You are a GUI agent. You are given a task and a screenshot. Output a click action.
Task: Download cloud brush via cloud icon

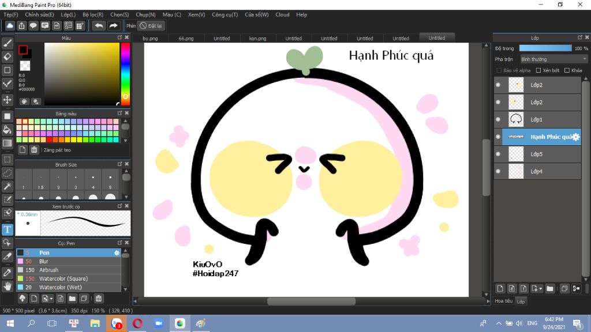[23, 299]
